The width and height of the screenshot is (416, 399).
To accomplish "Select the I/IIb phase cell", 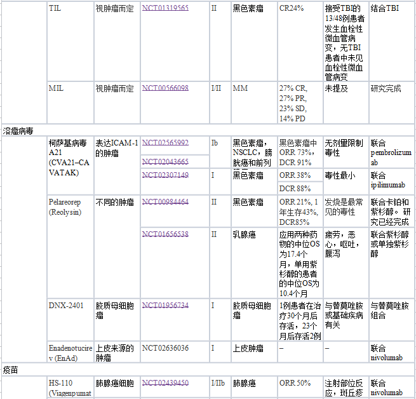I will point(220,387).
